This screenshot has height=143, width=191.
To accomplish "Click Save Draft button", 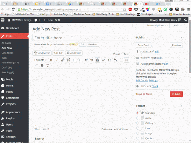I will [143, 45].
